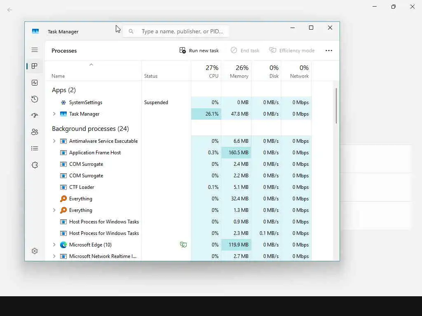422x316 pixels.
Task: Click the Suspended status of SystemSettings
Action: coord(156,102)
